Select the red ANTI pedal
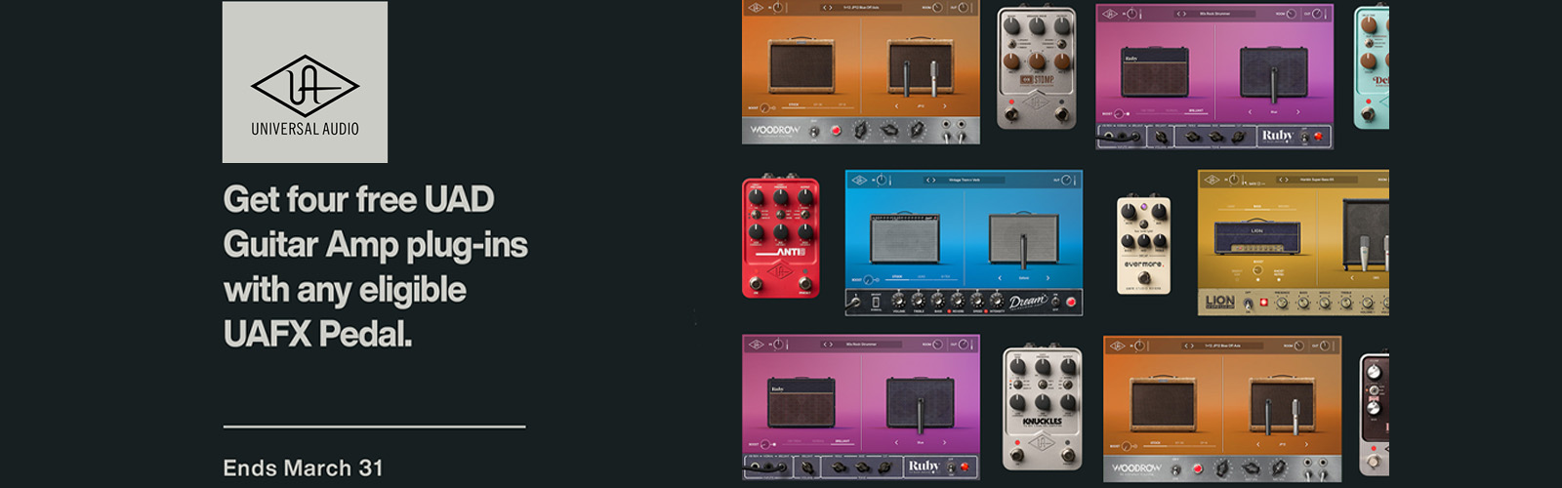1562x488 pixels. 780,235
